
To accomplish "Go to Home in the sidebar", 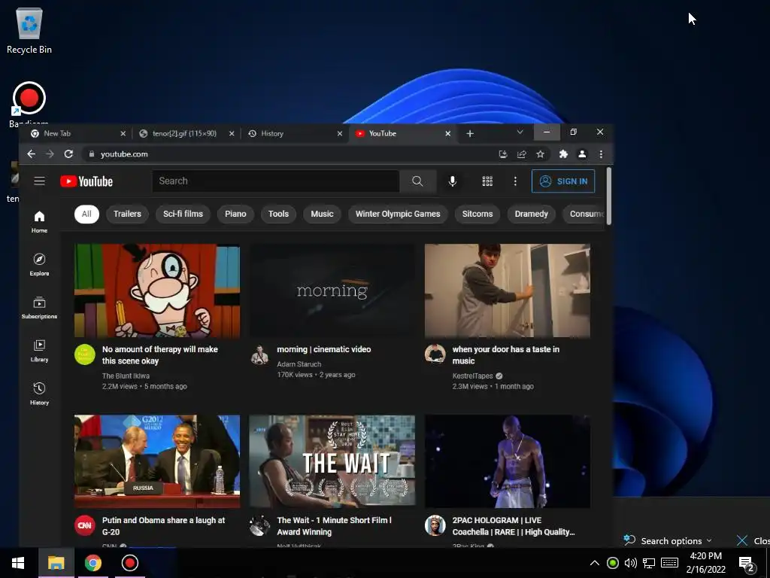I will pos(39,222).
